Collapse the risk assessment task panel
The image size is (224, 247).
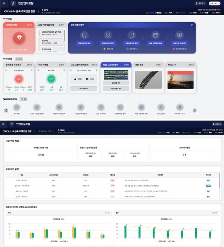click(192, 25)
